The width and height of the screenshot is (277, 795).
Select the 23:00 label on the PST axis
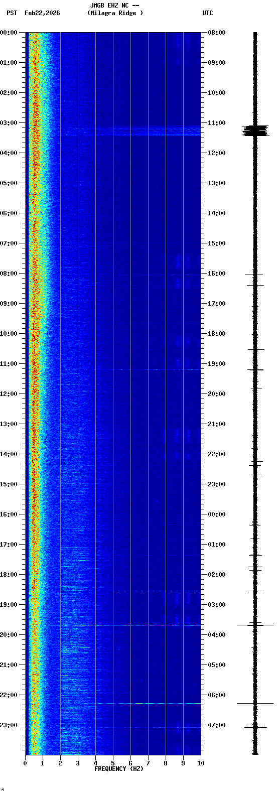9,725
